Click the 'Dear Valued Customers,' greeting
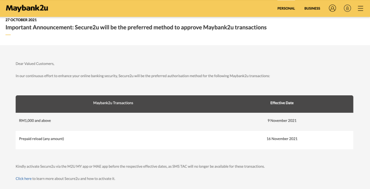Viewport: 370px width, 189px height. (35, 64)
